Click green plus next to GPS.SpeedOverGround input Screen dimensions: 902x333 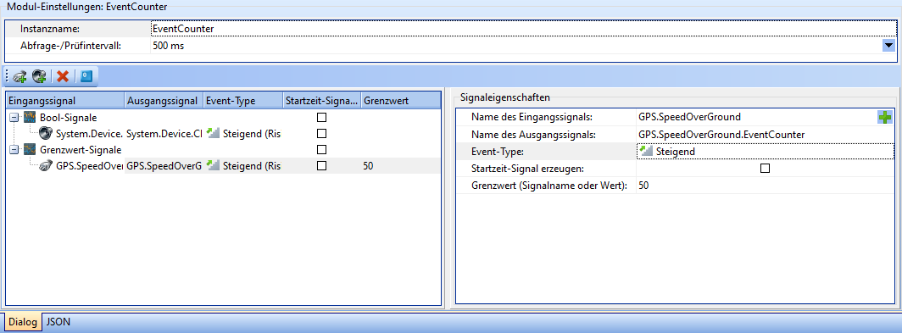[x=885, y=117]
